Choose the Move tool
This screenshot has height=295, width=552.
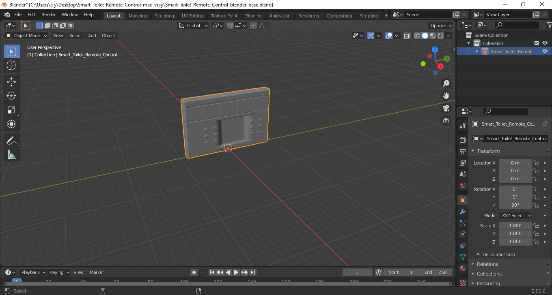coord(11,82)
